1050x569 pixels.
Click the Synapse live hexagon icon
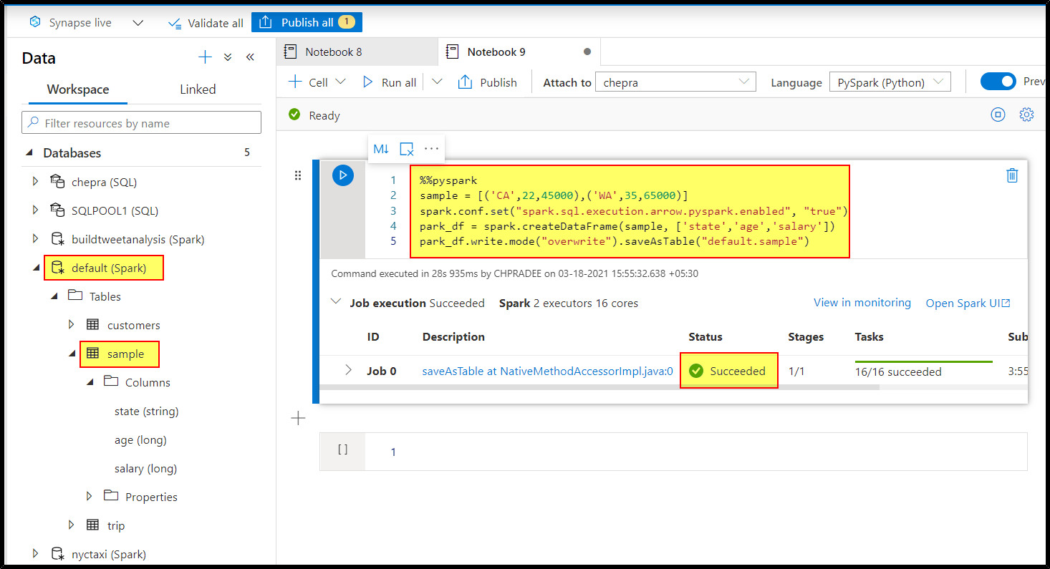(35, 22)
